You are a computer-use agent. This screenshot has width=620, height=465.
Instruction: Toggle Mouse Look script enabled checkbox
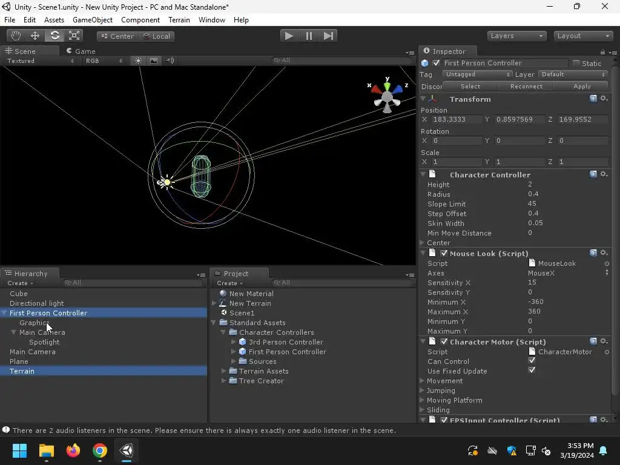click(444, 253)
